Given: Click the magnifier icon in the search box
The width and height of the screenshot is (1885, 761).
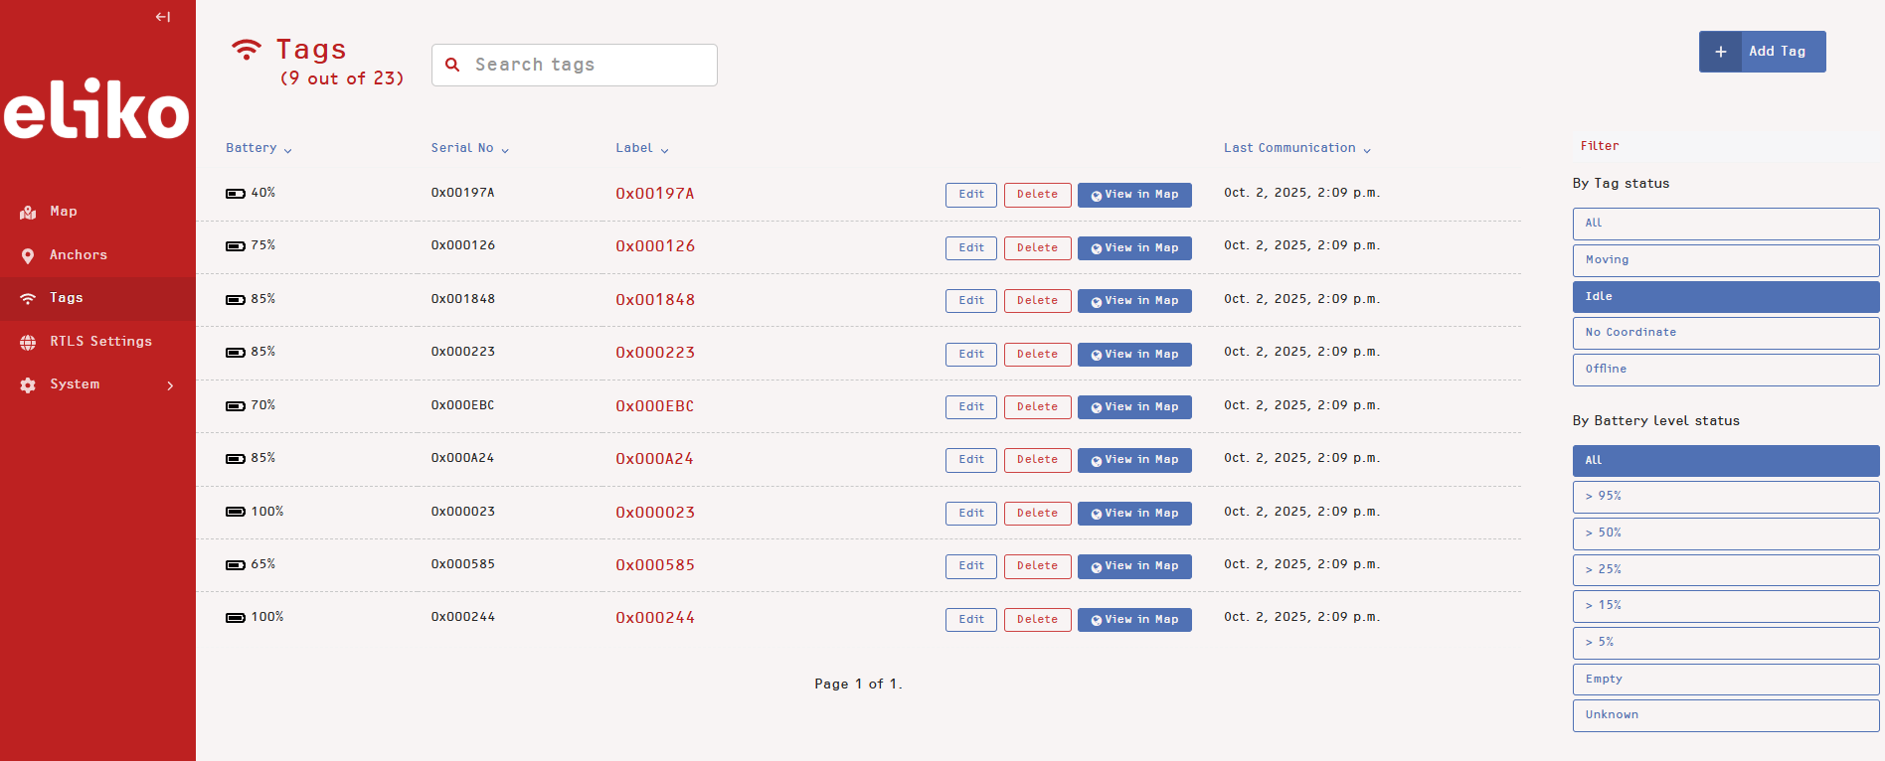Looking at the screenshot, I should point(452,65).
